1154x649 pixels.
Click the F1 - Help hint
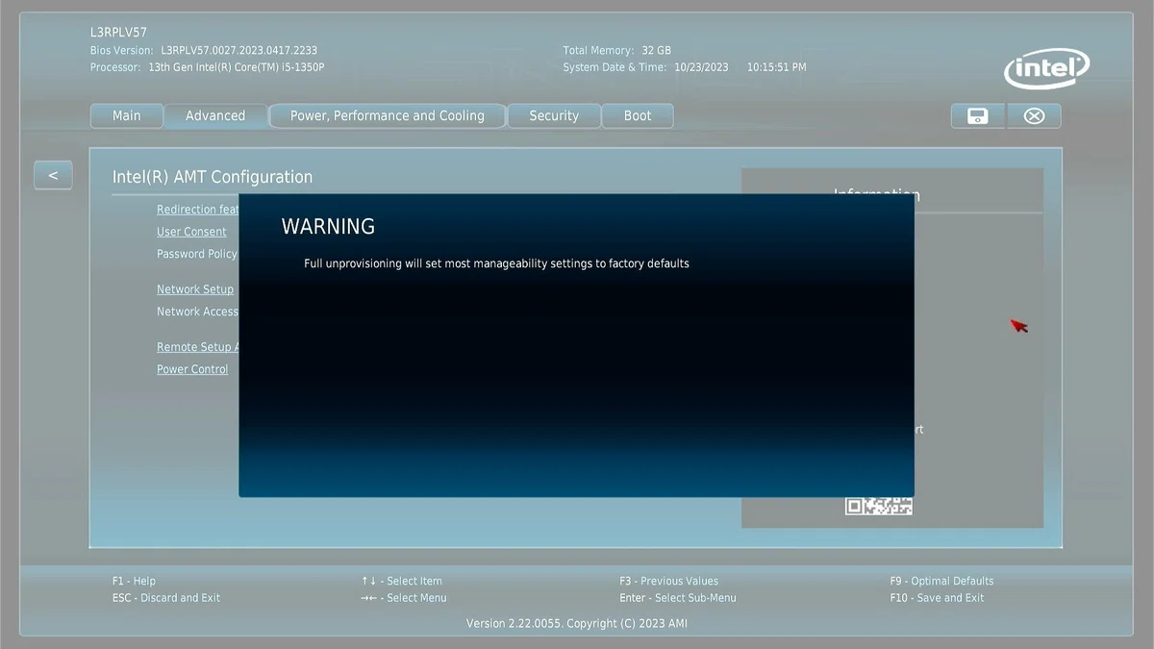[x=134, y=581]
